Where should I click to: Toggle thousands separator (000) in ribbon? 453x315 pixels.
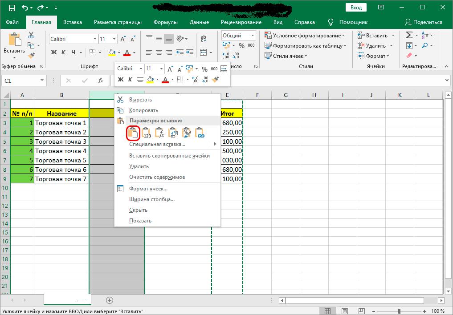(x=251, y=45)
